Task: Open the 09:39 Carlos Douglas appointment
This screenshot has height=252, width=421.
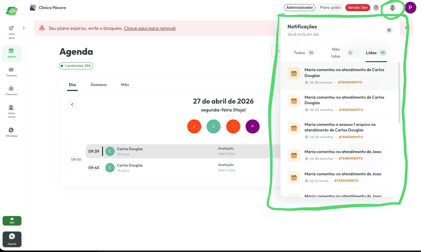Action: click(x=183, y=151)
